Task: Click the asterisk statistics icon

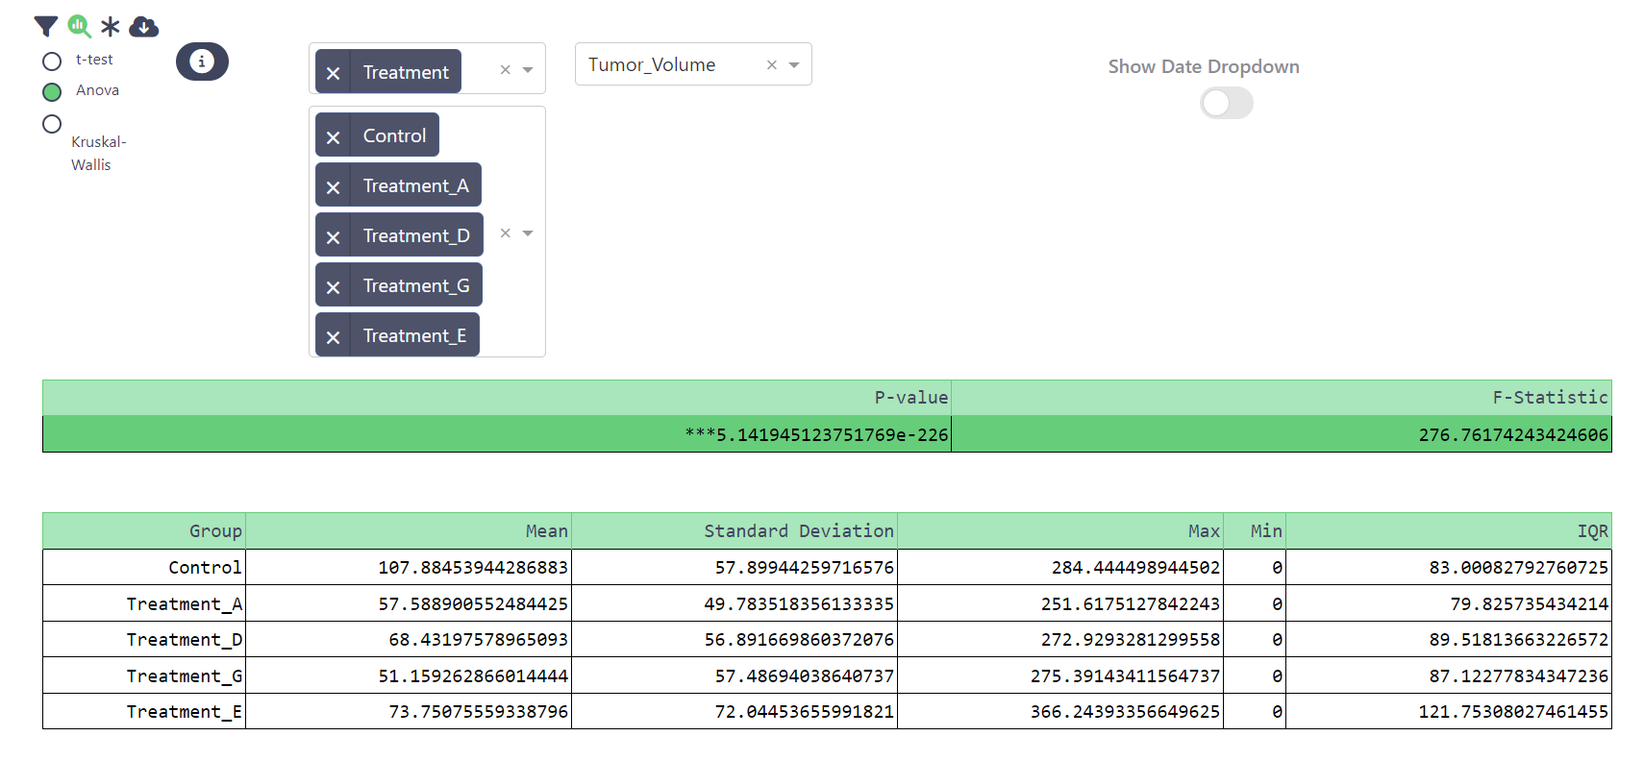Action: tap(111, 27)
